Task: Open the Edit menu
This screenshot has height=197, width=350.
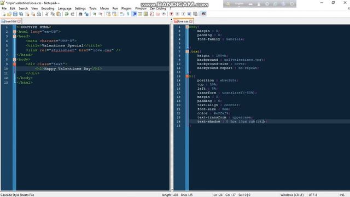Action: 13,9
